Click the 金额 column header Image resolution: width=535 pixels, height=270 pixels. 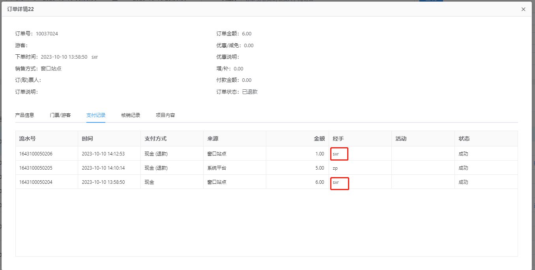(x=319, y=139)
